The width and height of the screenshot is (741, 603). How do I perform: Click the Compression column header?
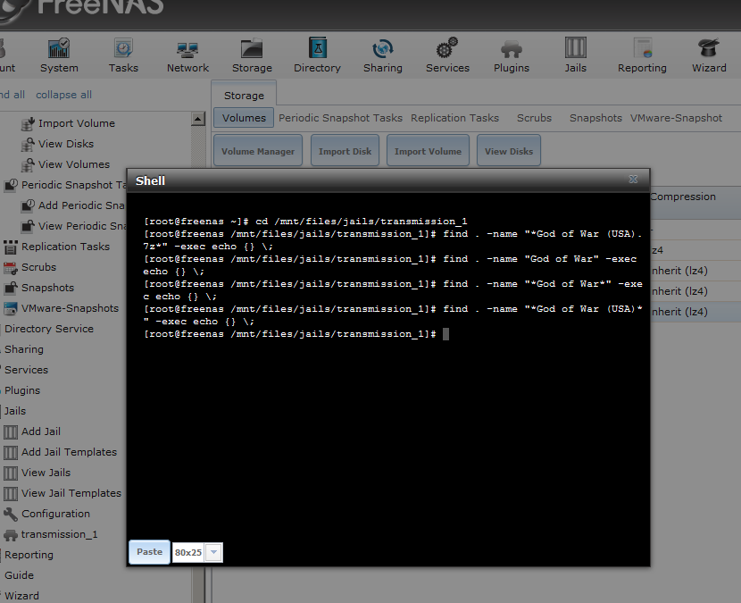[683, 197]
